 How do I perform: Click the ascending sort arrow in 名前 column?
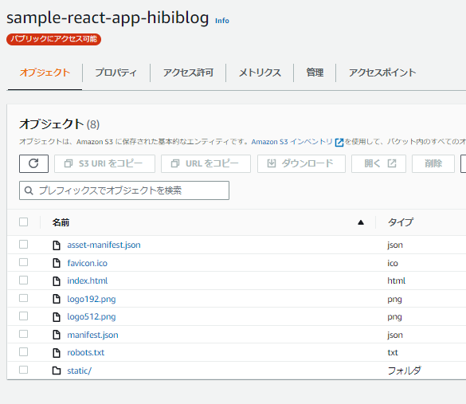pyautogui.click(x=361, y=222)
